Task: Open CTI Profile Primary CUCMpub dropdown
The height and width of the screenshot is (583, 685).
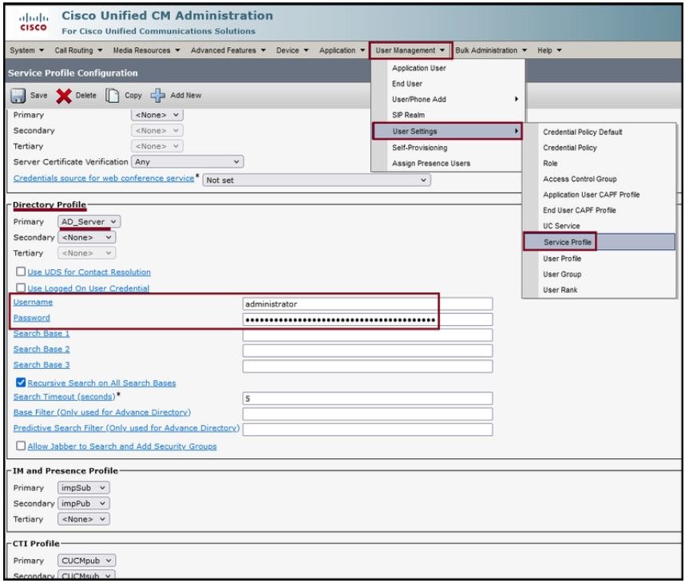Action: 86,561
